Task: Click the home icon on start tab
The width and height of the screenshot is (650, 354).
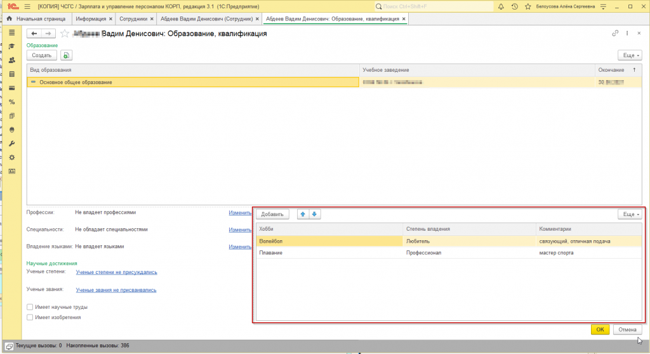Action: [x=9, y=18]
